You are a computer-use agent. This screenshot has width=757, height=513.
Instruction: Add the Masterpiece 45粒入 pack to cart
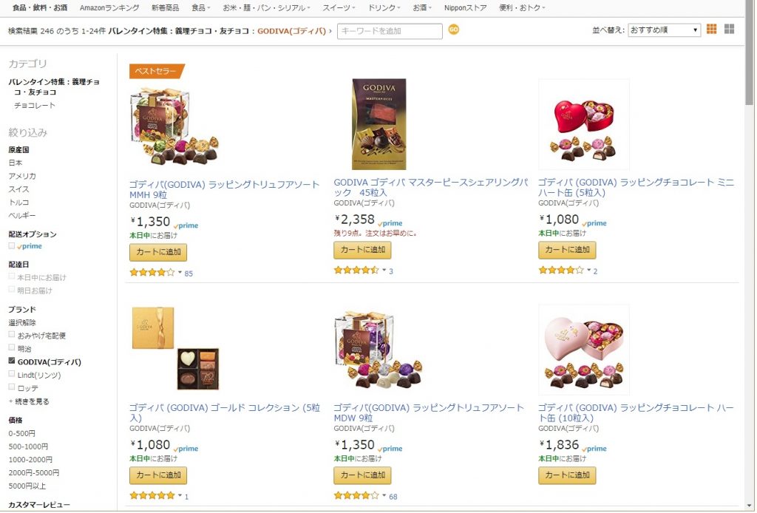tap(362, 250)
